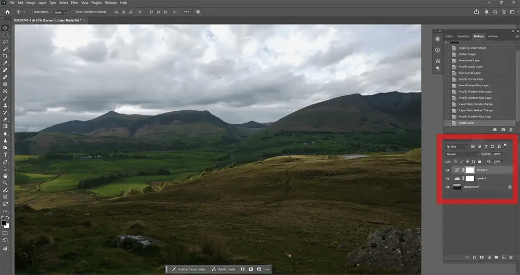The width and height of the screenshot is (520, 275).
Task: Open the Share icon at top right
Action: (476, 11)
